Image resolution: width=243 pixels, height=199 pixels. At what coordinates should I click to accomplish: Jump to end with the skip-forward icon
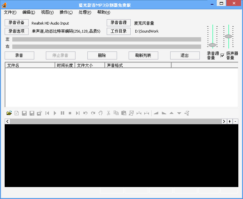click(x=78, y=113)
